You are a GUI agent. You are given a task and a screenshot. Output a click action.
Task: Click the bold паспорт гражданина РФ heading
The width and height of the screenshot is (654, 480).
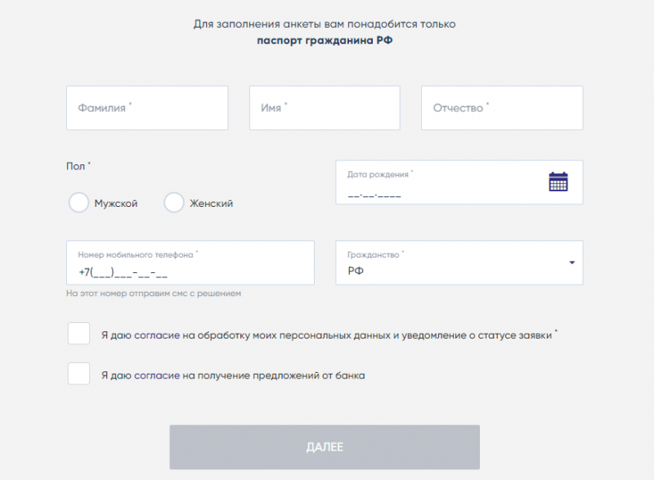(x=325, y=40)
